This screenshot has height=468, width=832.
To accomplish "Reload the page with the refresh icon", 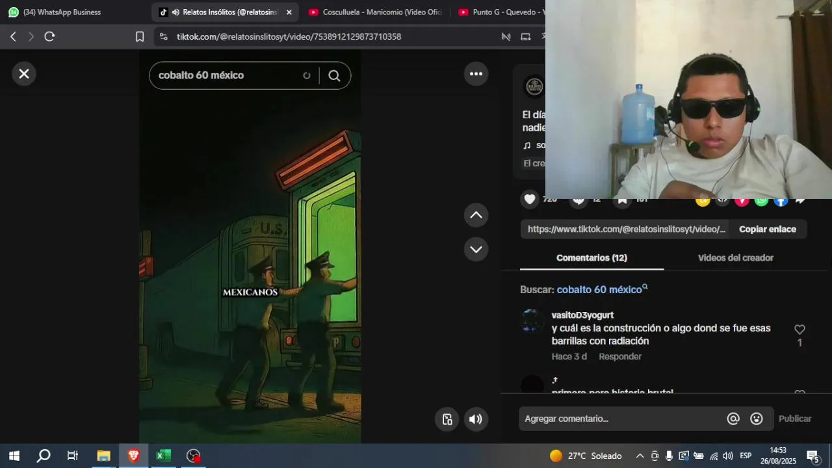I will click(49, 36).
